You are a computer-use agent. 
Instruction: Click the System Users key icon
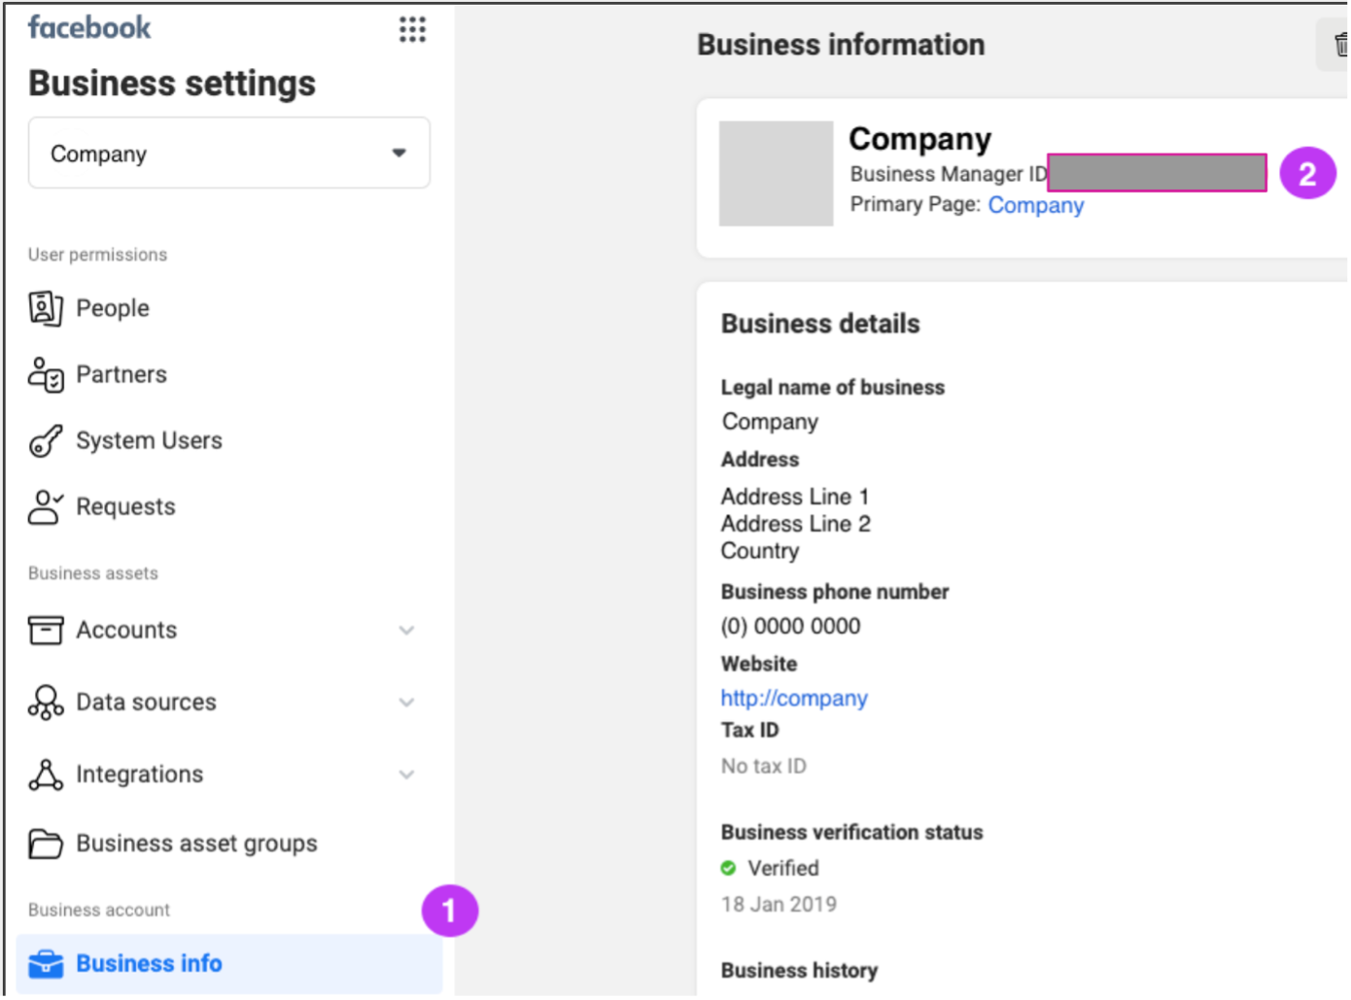(x=46, y=440)
